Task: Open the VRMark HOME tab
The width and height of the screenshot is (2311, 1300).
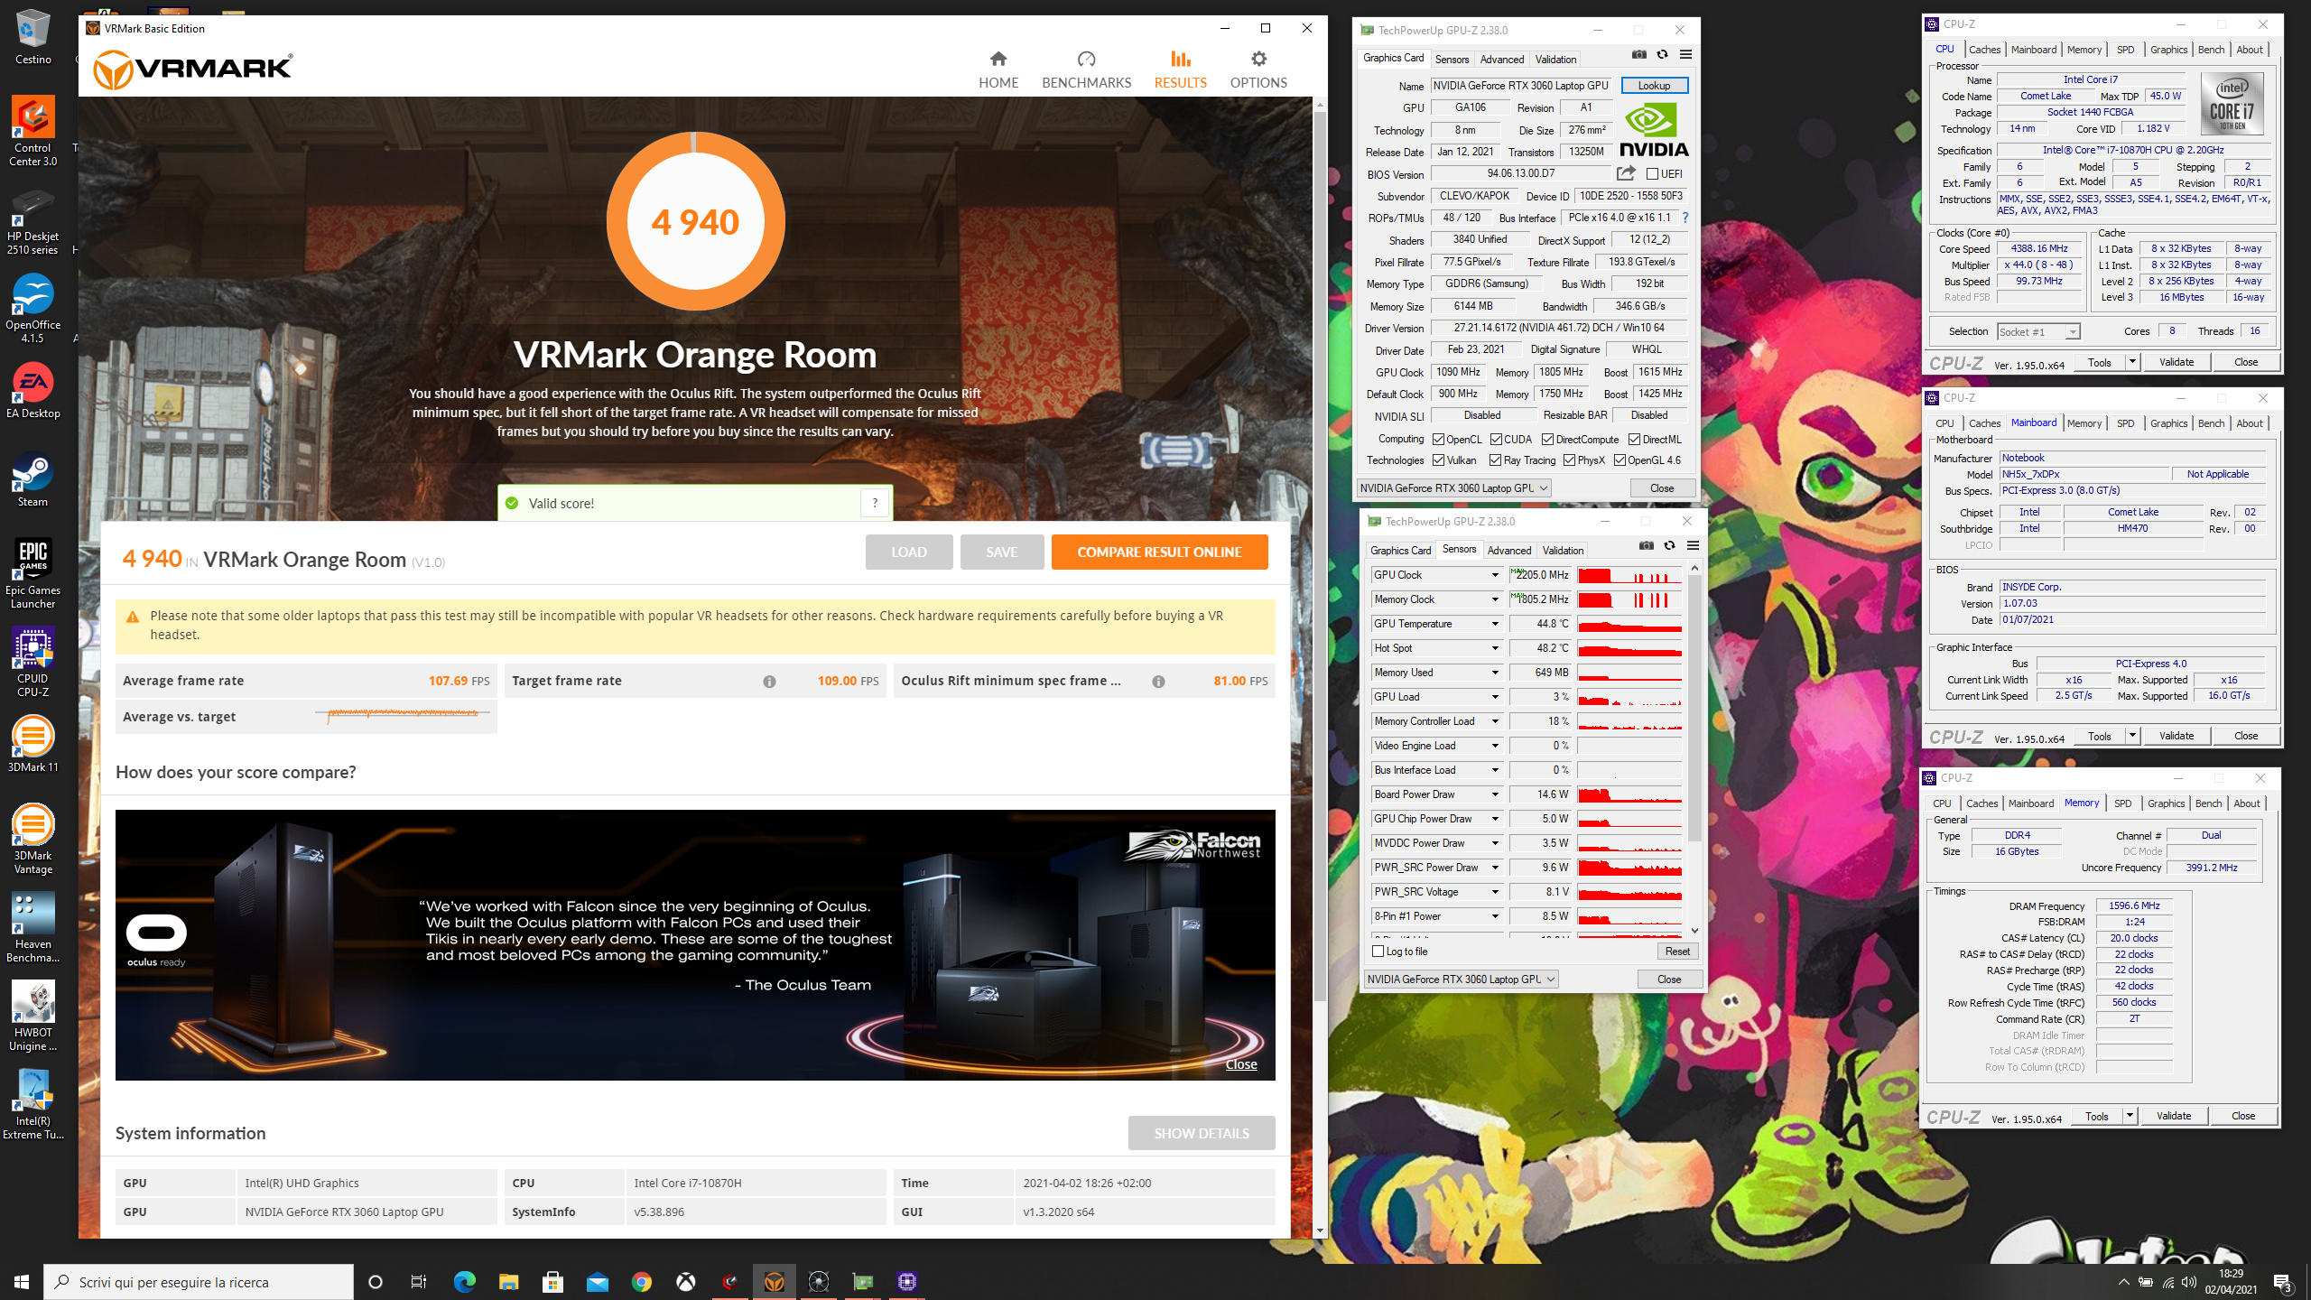Action: pyautogui.click(x=998, y=70)
